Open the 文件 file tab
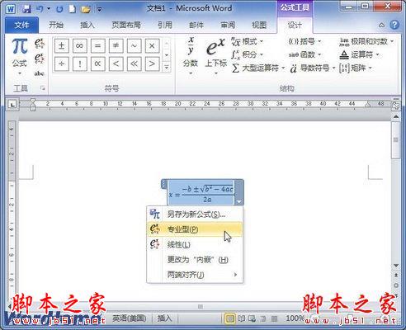The image size is (406, 330). pyautogui.click(x=22, y=25)
